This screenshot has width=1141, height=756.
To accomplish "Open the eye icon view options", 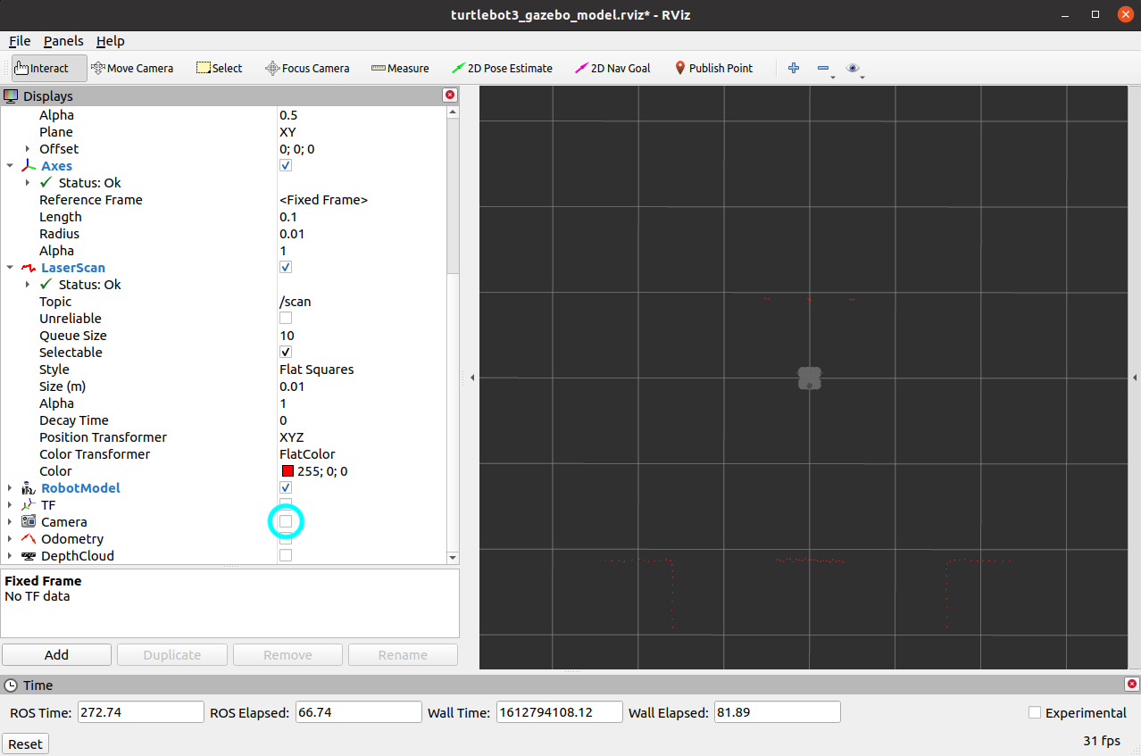I will coord(853,68).
